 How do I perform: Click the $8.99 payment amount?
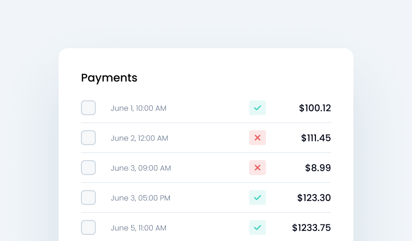[x=318, y=168]
